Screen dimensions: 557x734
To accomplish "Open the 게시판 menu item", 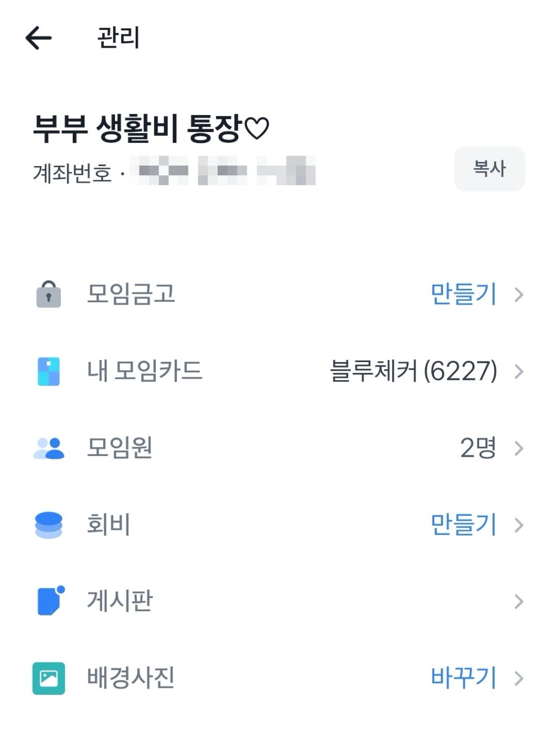I will [120, 602].
